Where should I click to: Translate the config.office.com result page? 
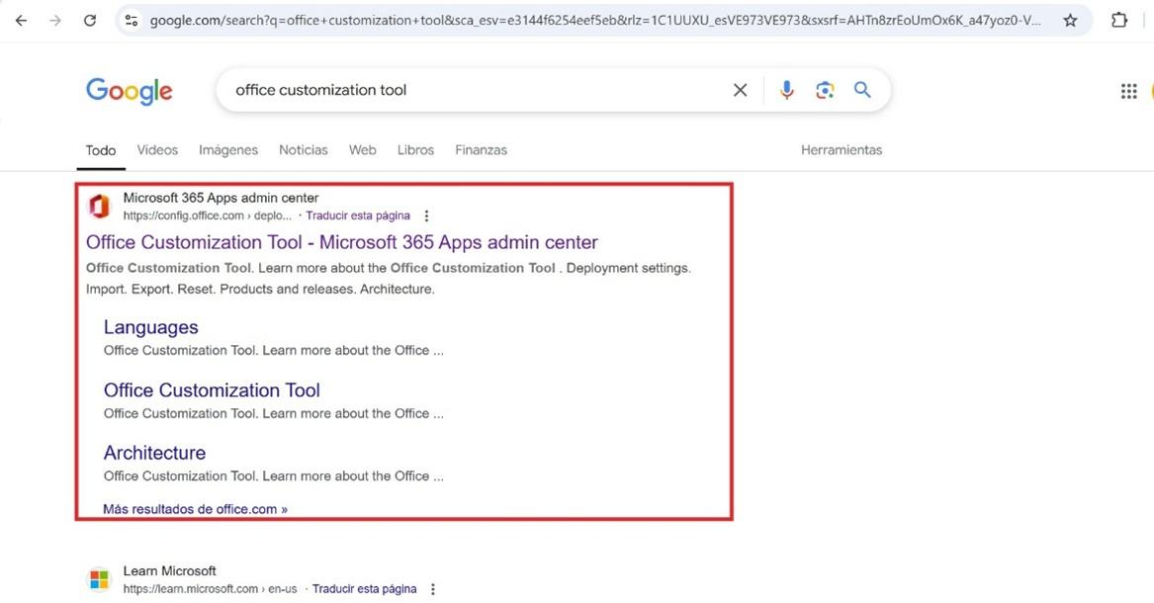point(358,215)
